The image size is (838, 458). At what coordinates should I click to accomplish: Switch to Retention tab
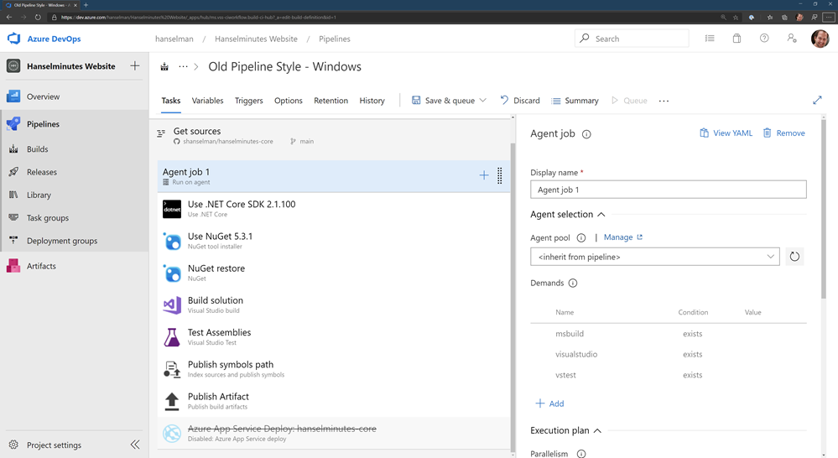click(x=331, y=101)
